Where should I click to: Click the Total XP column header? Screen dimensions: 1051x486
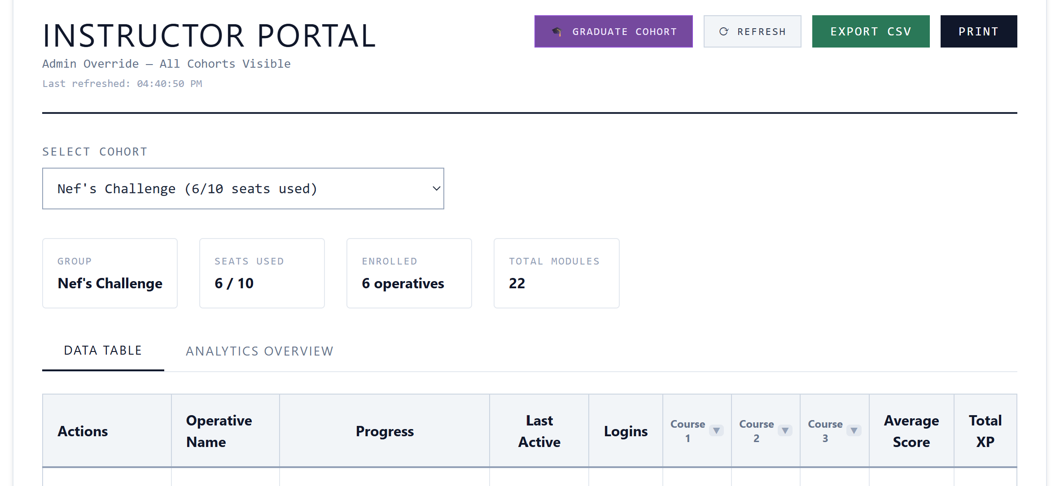(985, 431)
